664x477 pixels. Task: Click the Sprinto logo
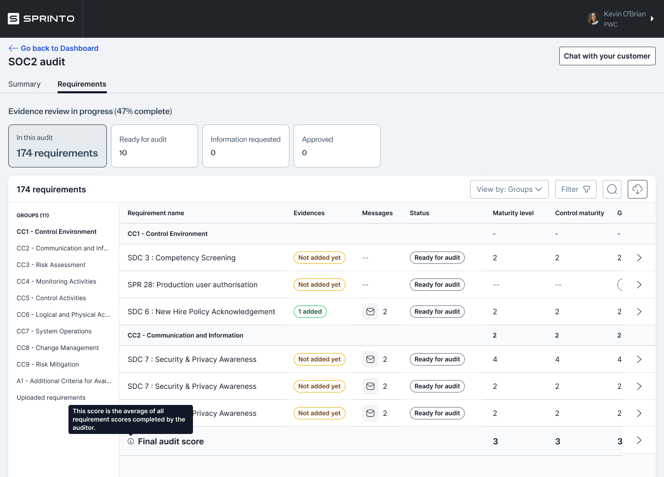click(x=41, y=19)
